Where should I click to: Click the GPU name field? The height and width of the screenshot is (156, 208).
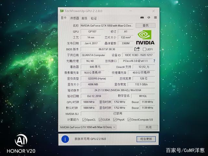(107, 26)
